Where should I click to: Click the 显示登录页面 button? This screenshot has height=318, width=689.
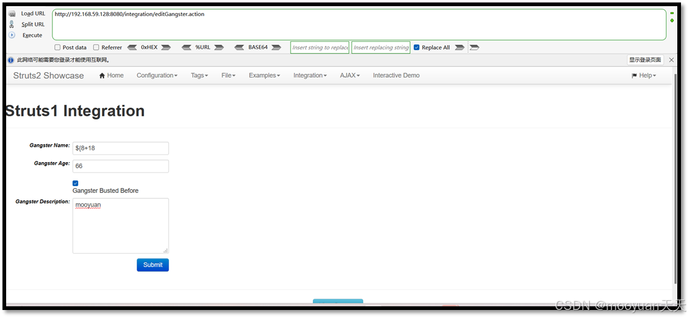coord(645,60)
